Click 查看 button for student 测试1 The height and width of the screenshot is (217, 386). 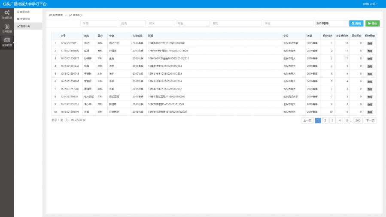tap(369, 43)
